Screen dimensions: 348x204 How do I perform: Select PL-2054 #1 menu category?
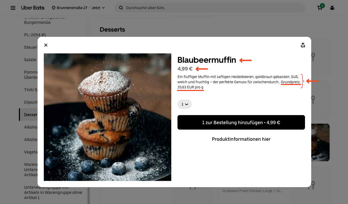pyautogui.click(x=35, y=35)
